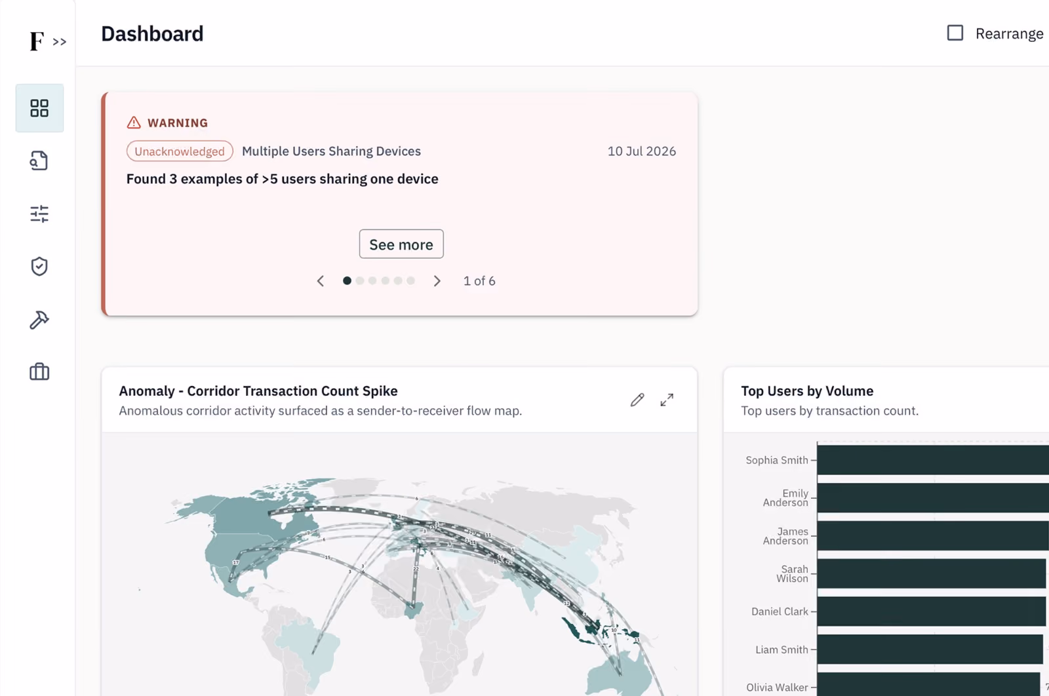Click 'Anomaly - Corridor Transaction Count Spike' title
Image resolution: width=1049 pixels, height=696 pixels.
(x=258, y=391)
